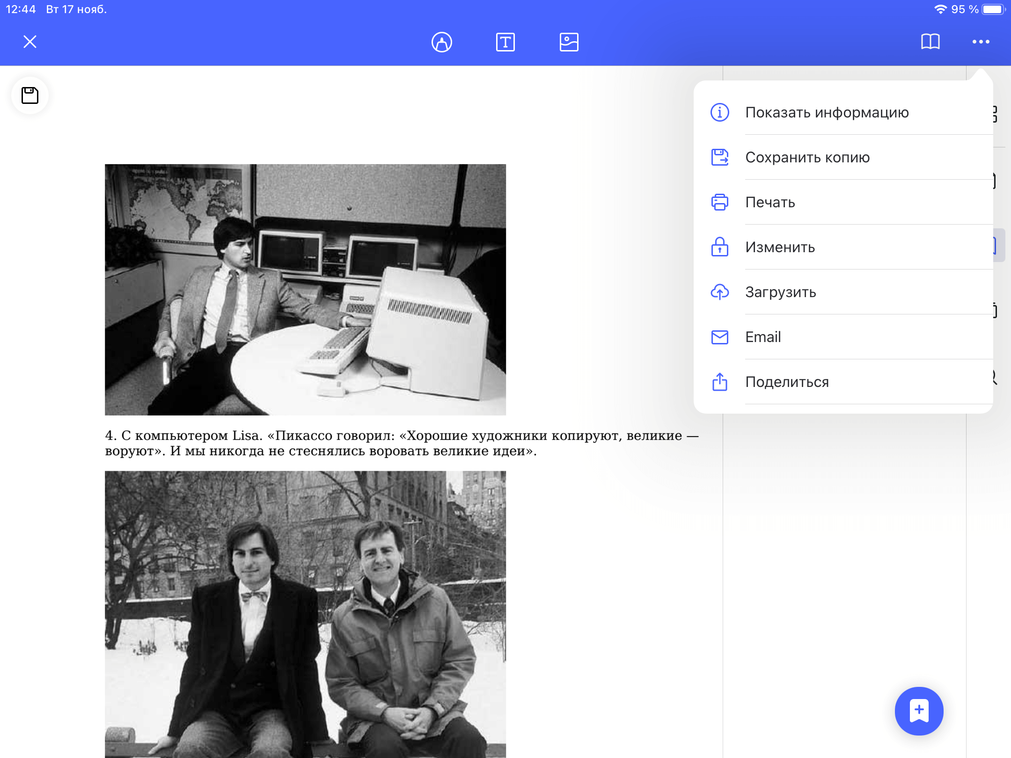Tap the Lisa computer photo
This screenshot has width=1011, height=758.
(x=305, y=289)
